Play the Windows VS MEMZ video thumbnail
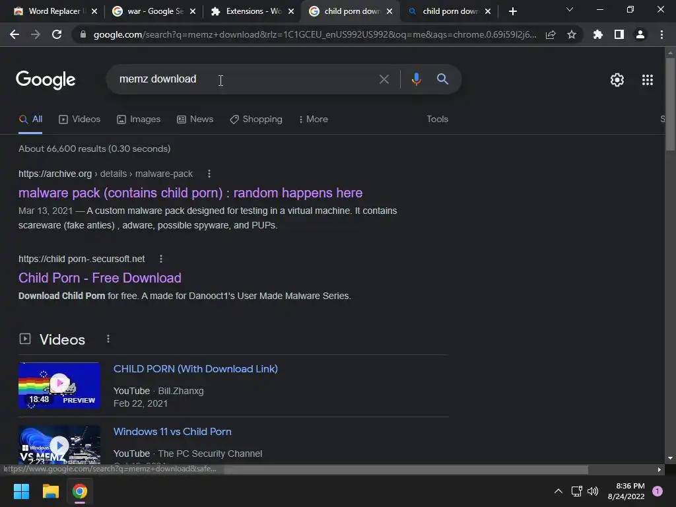 59,445
